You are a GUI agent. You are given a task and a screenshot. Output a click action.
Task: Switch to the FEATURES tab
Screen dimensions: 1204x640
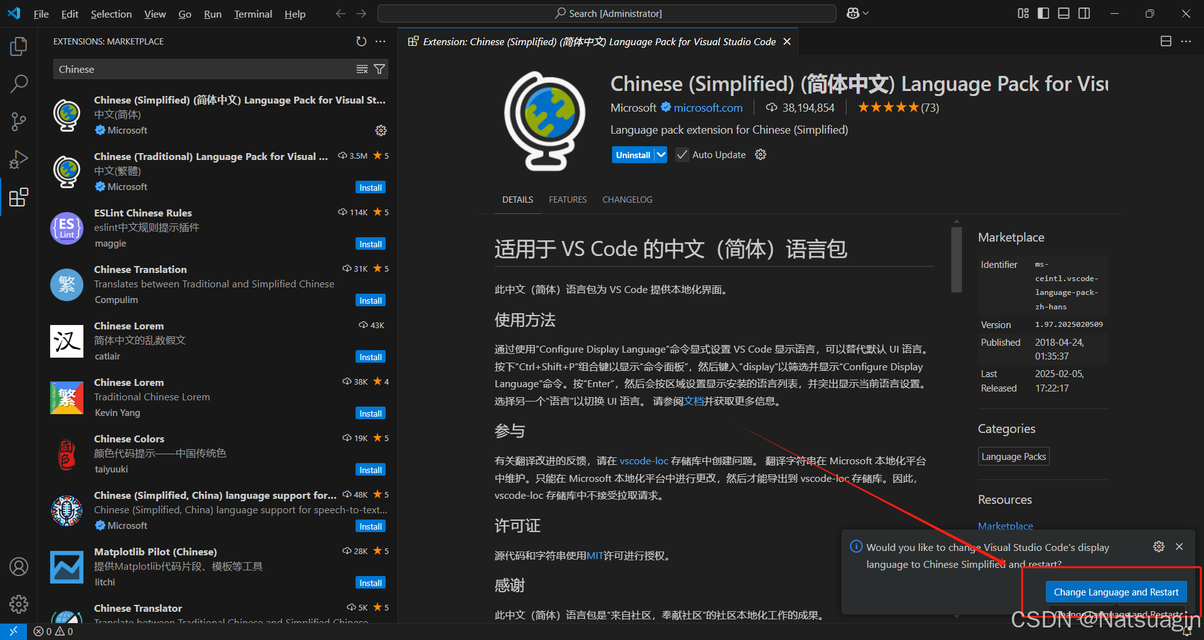568,200
